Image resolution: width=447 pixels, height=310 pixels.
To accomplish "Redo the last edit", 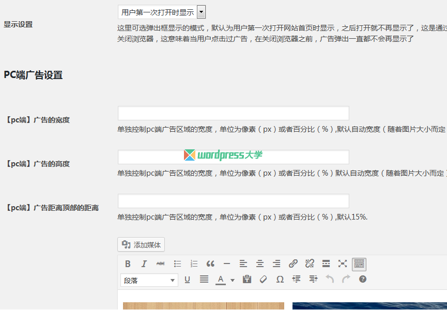I will [x=346, y=280].
